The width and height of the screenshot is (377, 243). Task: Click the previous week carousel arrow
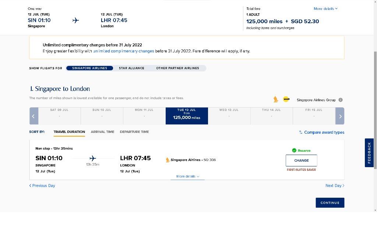pyautogui.click(x=34, y=116)
